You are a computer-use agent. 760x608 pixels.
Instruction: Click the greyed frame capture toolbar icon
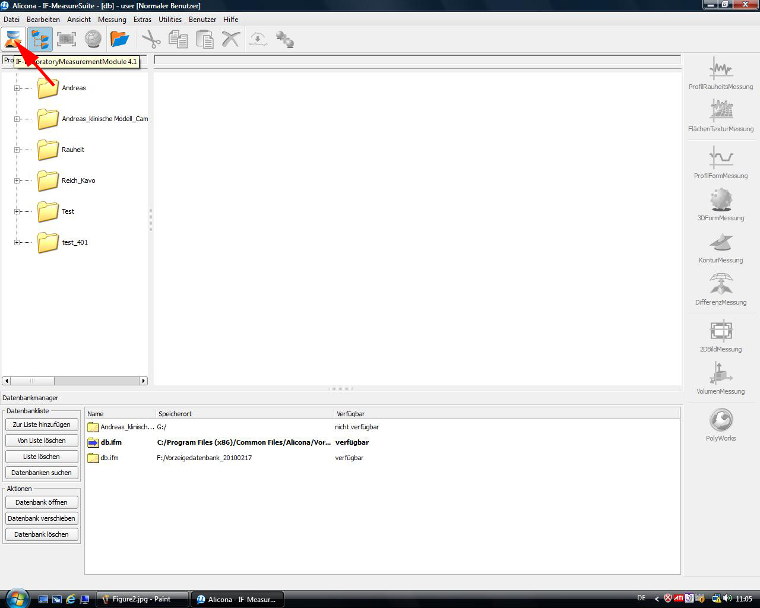coord(66,39)
